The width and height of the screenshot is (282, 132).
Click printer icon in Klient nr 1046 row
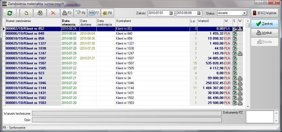pyautogui.click(x=240, y=83)
